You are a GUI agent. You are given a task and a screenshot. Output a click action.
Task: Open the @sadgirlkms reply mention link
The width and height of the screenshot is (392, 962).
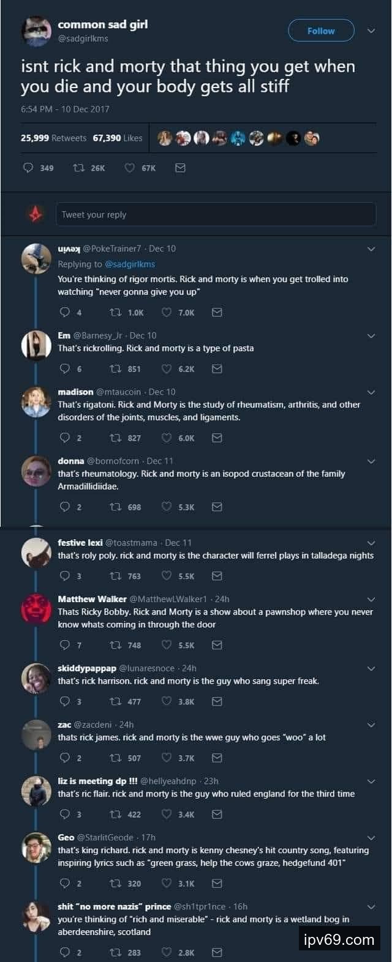point(130,264)
